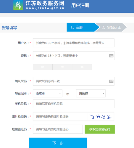Viewport: 134px width, 148px height.
Task: Click the 强 strength indicator
Action: 82,67
